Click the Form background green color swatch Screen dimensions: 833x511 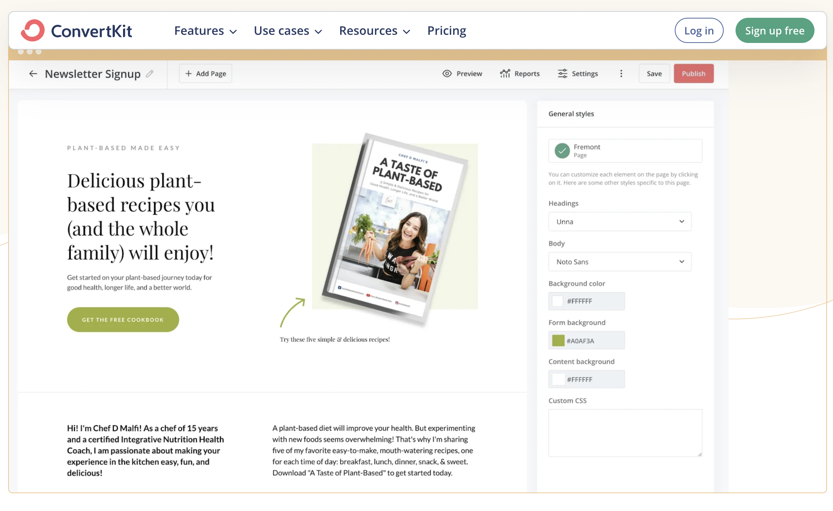[x=558, y=340]
